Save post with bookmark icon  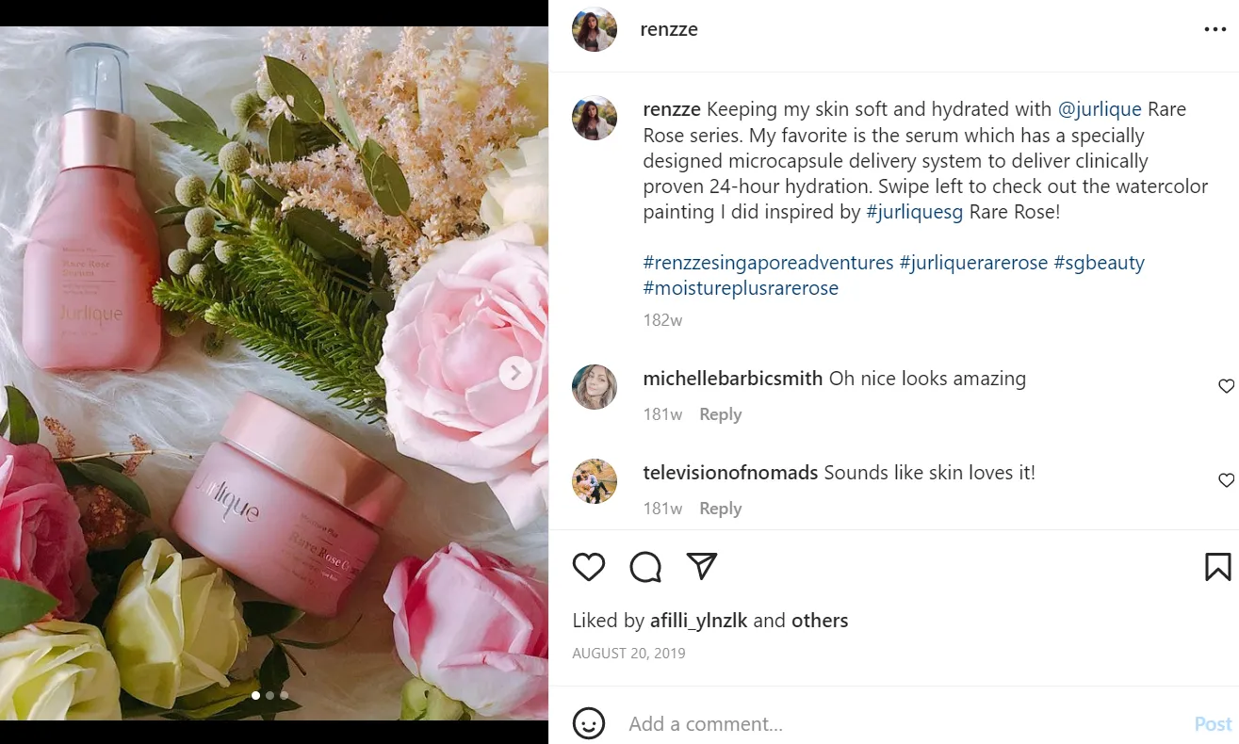tap(1217, 567)
